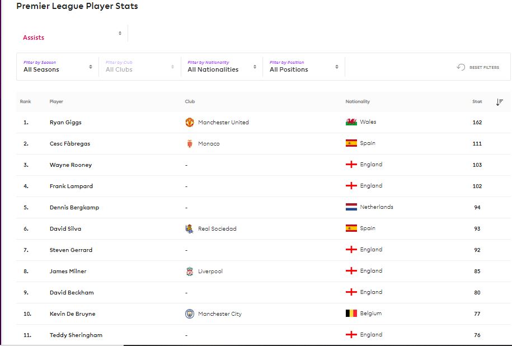Expand the Filter by Nationality dropdown
The height and width of the screenshot is (346, 512).
pyautogui.click(x=222, y=67)
